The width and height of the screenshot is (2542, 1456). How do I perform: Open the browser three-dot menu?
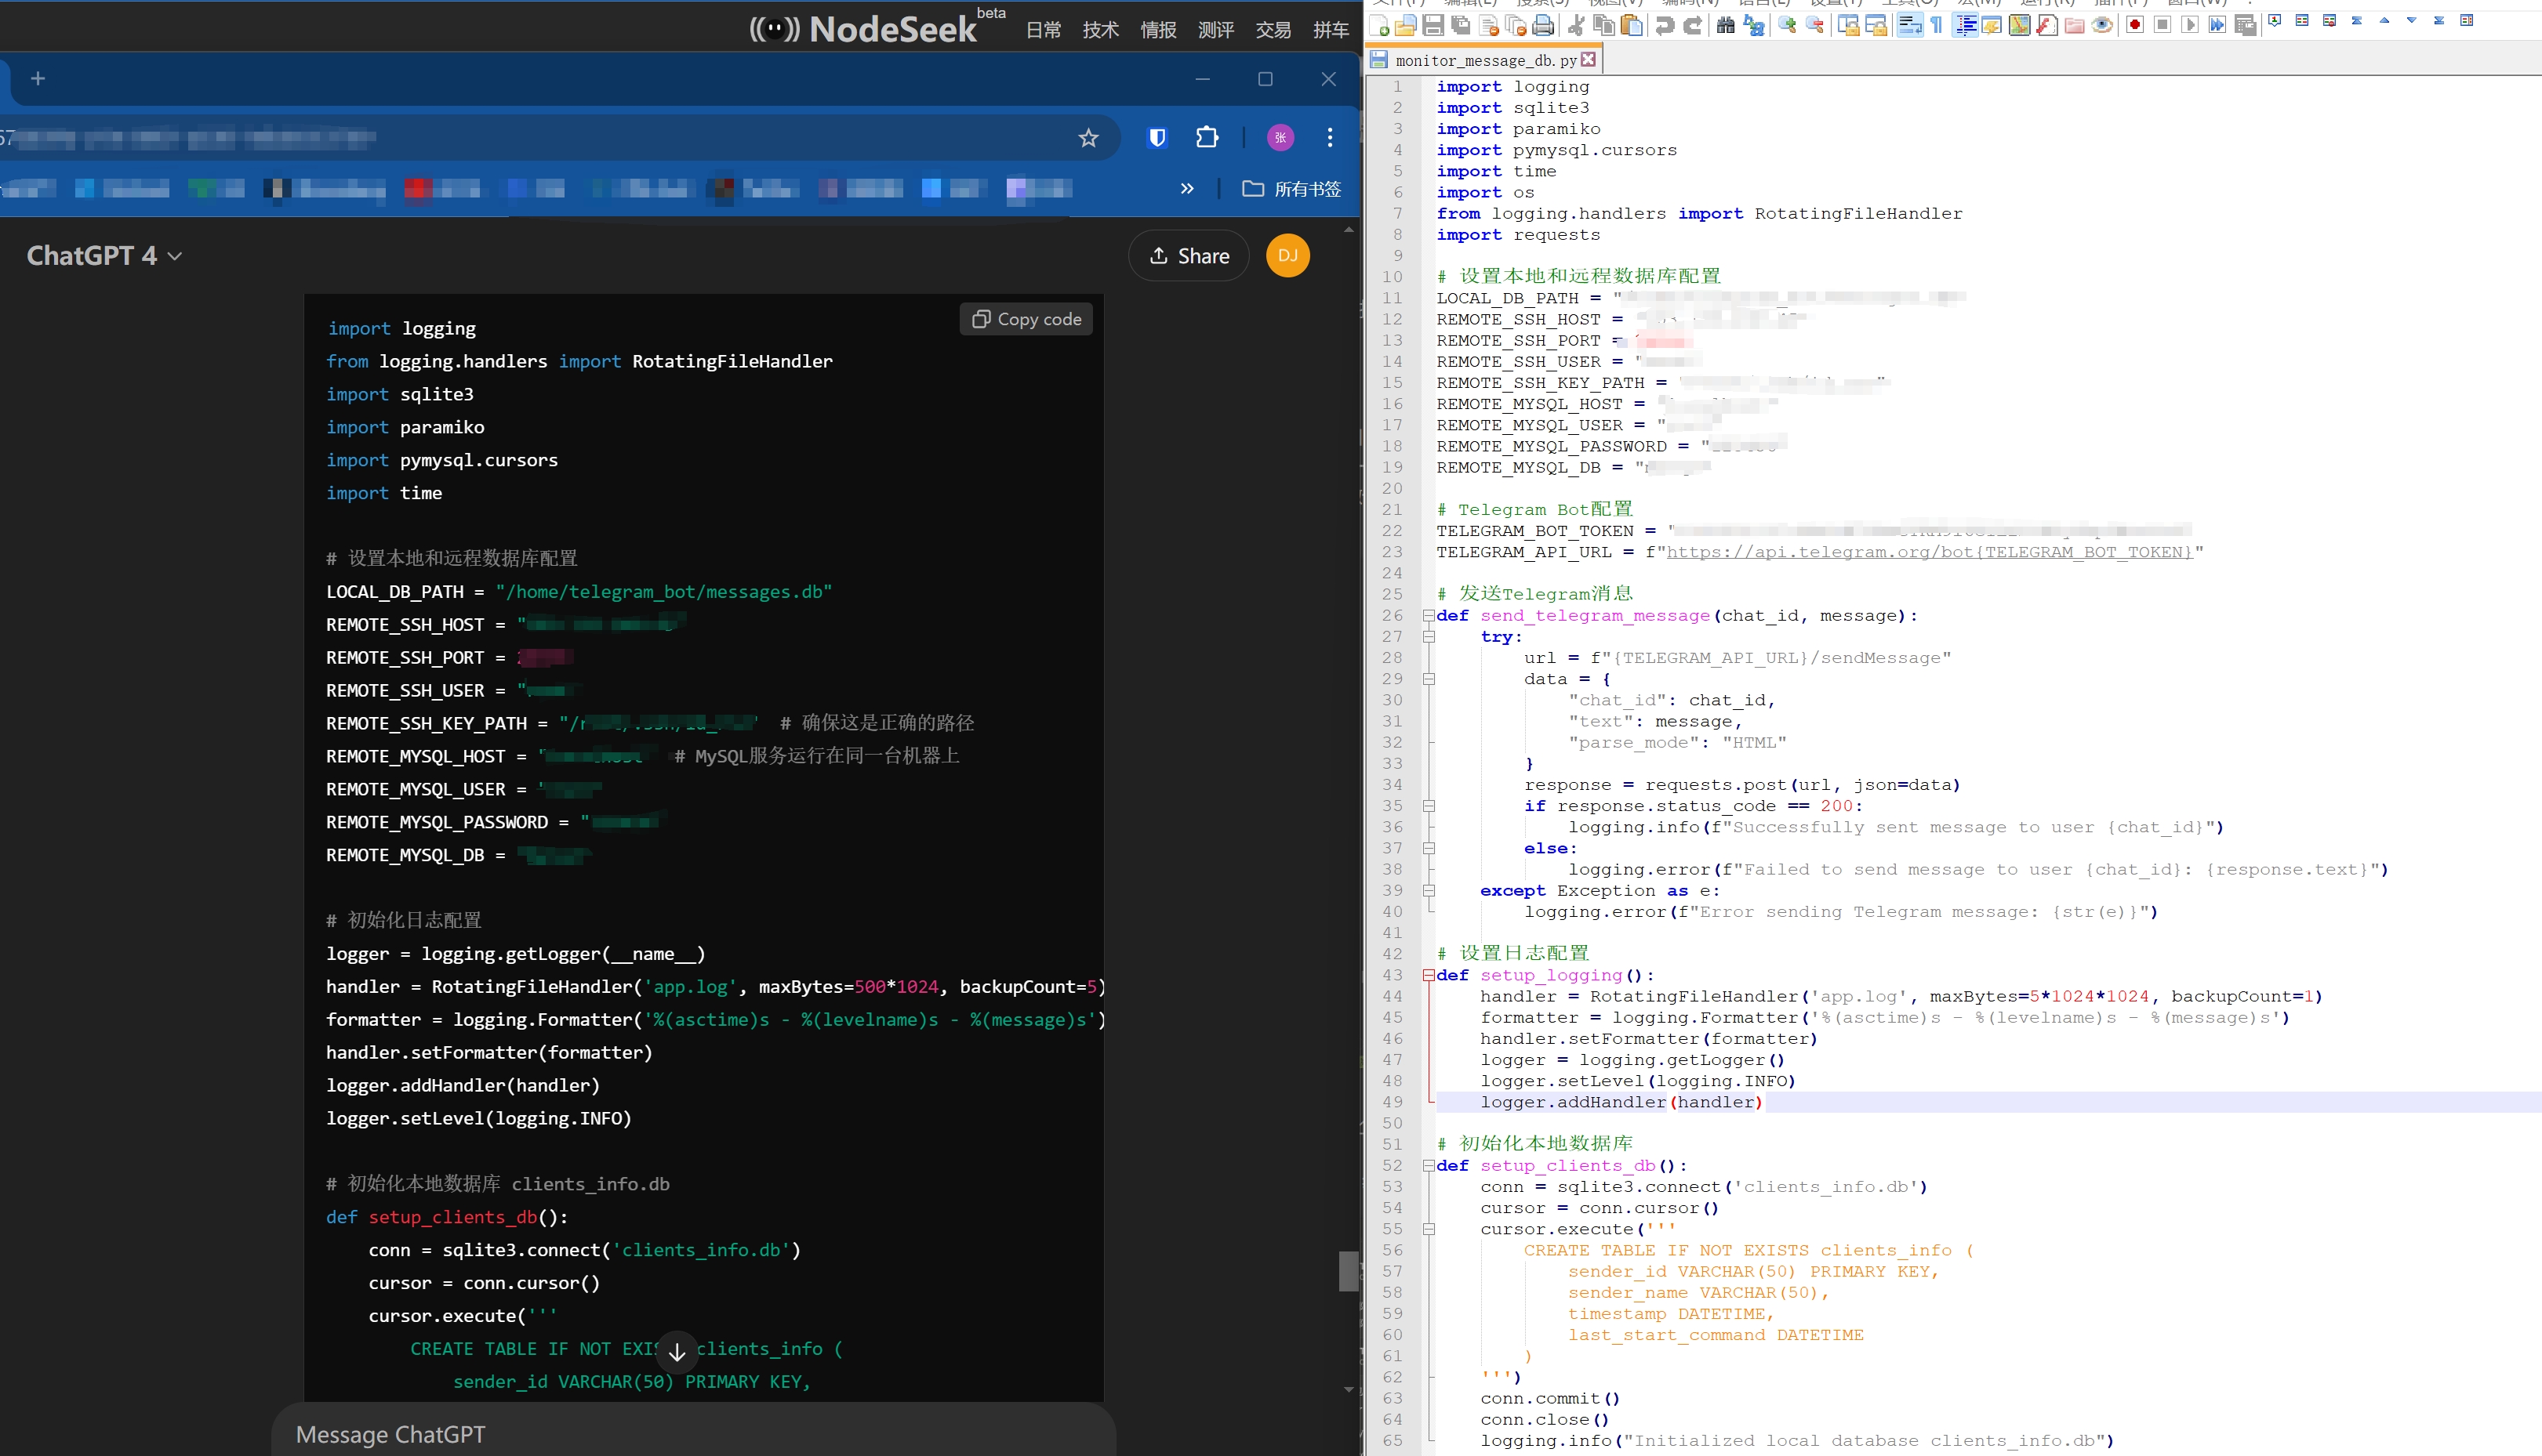(1330, 138)
